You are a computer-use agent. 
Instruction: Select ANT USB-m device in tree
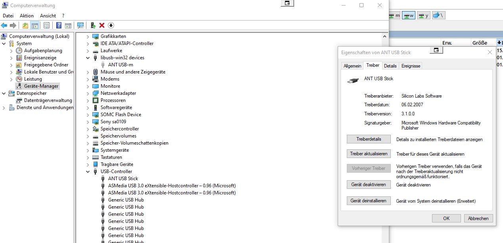(x=120, y=65)
